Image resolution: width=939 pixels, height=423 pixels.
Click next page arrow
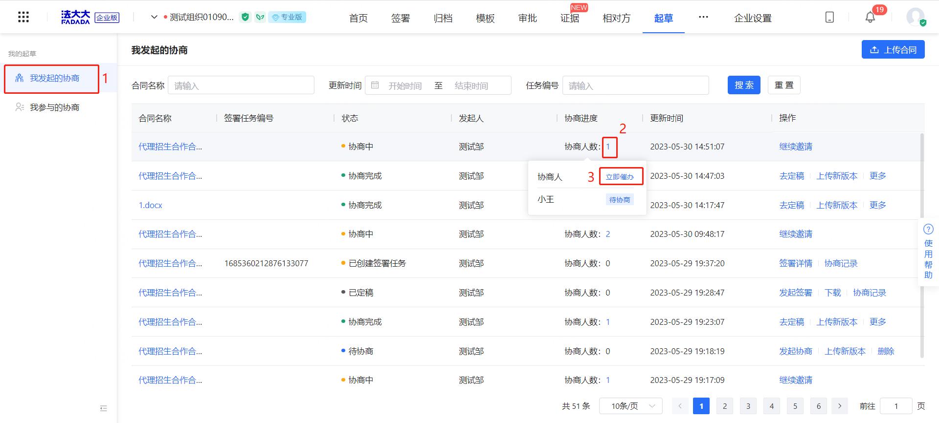click(840, 406)
